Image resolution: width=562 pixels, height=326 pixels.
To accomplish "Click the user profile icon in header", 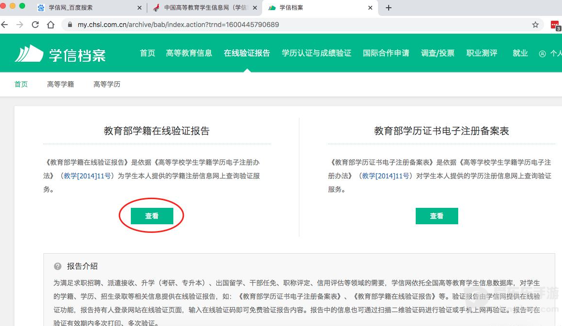I will (542, 54).
